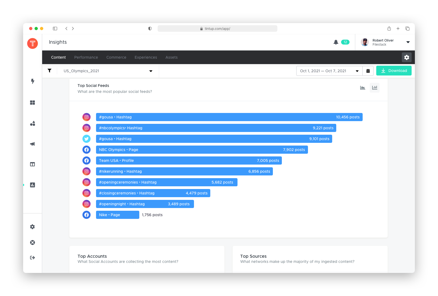Click the browser share icon

pyautogui.click(x=389, y=29)
